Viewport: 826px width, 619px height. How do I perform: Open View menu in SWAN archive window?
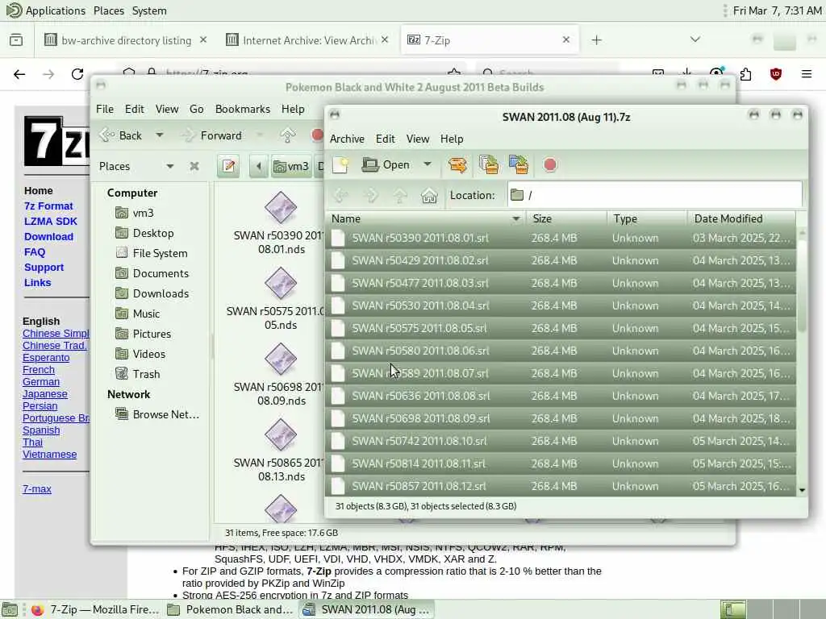click(417, 139)
